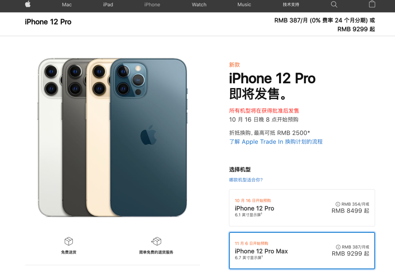Click the Apple logo in navigation bar
This screenshot has height=273, width=395.
[x=28, y=4]
